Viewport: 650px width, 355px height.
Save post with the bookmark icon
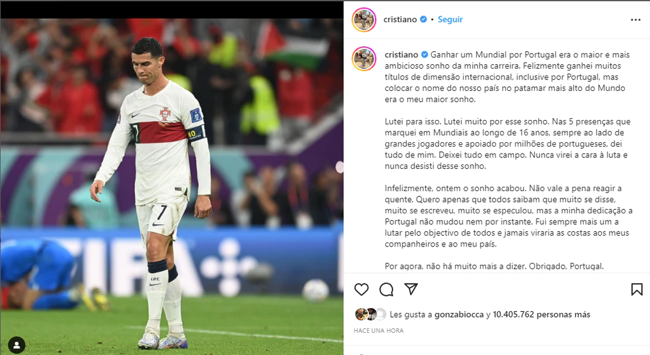(x=637, y=289)
